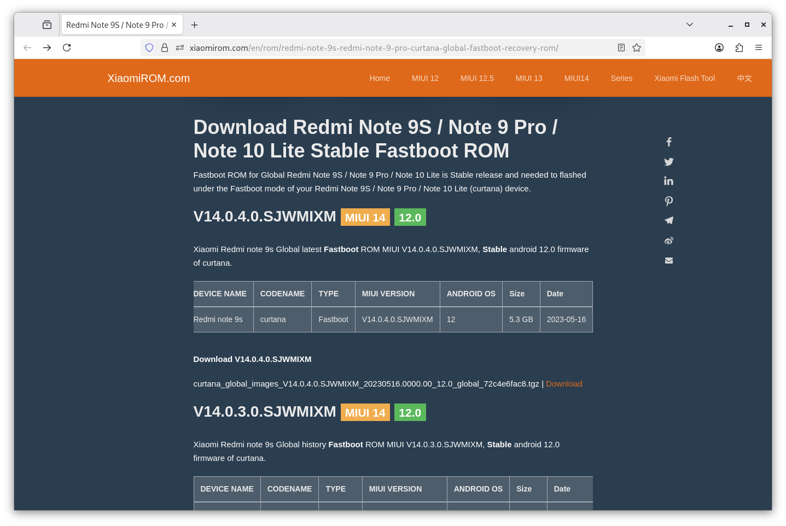Open the MIUI 13 menu item
The width and height of the screenshot is (786, 526).
[x=529, y=78]
